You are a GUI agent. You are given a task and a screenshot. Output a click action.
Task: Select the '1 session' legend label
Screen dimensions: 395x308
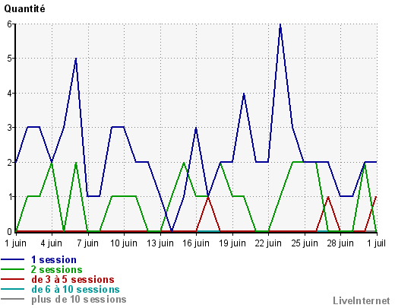point(54,260)
